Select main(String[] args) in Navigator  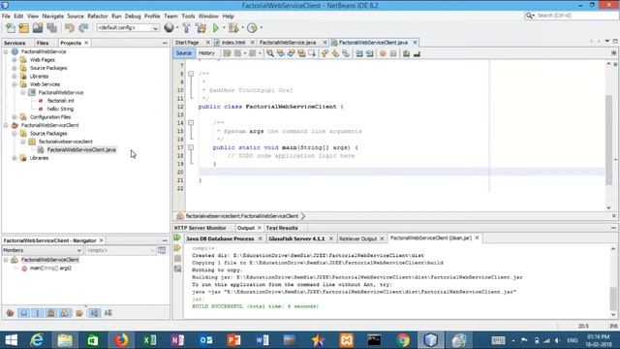[50, 269]
